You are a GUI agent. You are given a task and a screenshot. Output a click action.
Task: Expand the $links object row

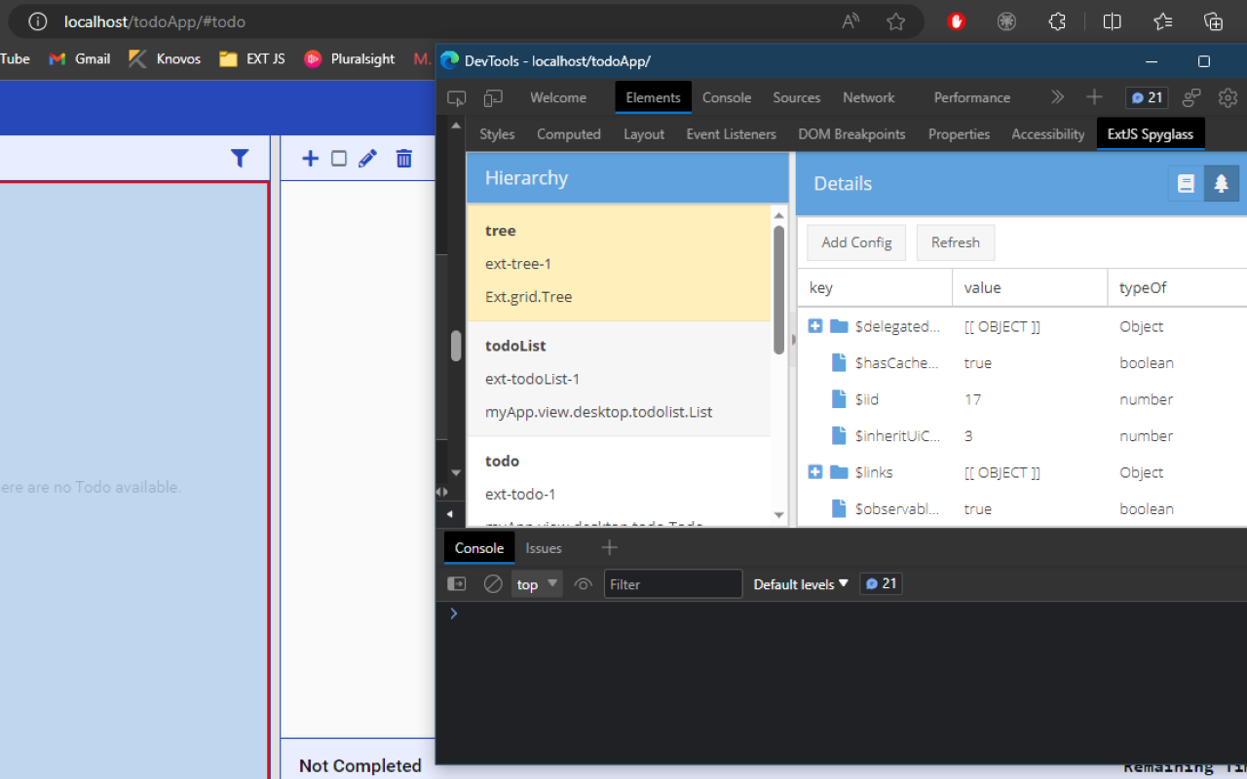click(x=815, y=472)
